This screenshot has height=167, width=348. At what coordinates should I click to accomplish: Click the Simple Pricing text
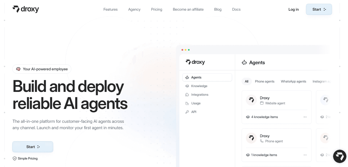coord(28,158)
